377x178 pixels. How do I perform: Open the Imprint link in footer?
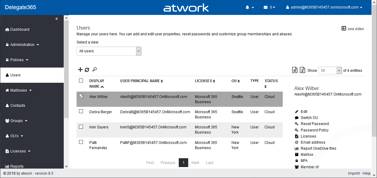[354, 173]
